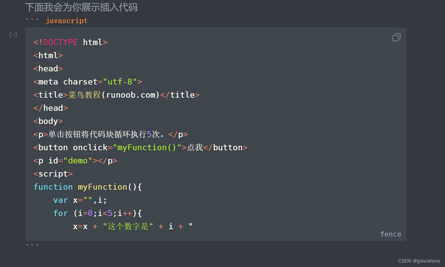Click the number 5 in loop condition
445x267 pixels.
[x=109, y=213]
